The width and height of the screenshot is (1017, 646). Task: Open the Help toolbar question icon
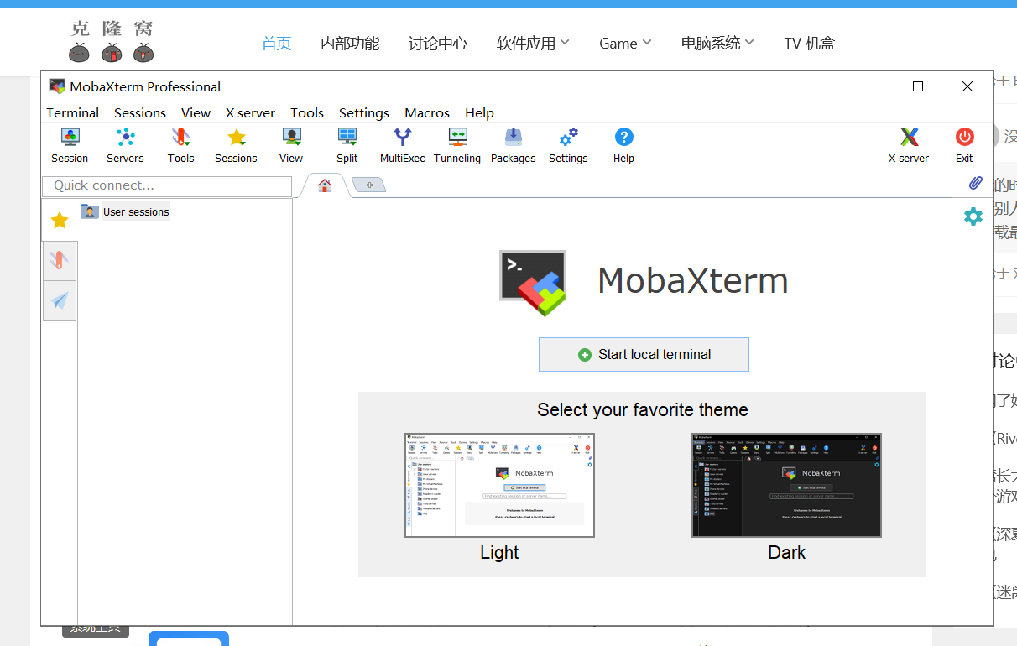point(623,145)
